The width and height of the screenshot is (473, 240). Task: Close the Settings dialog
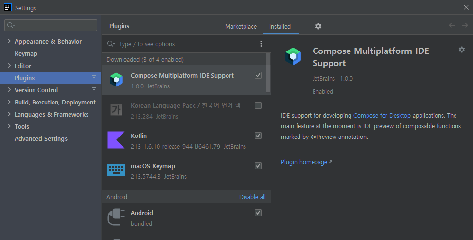pos(466,8)
